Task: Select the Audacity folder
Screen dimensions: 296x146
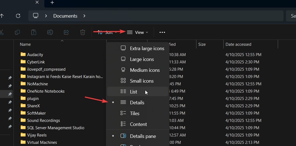Action: (x=35, y=55)
